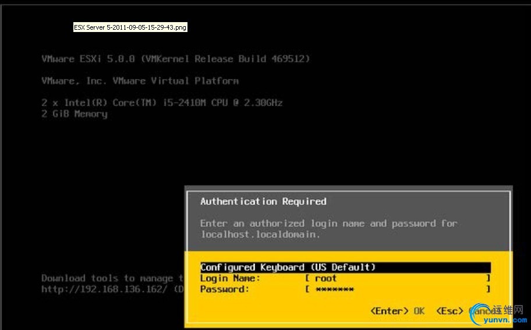This screenshot has width=531, height=330.
Task: Confirm with the <Enter> OK option
Action: click(x=398, y=311)
